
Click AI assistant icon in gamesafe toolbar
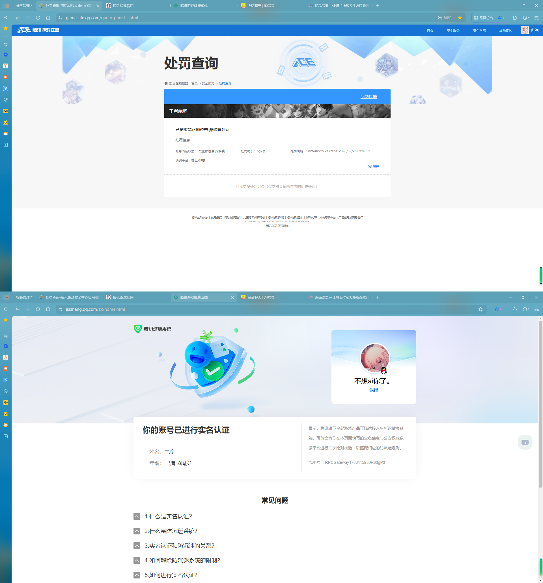(501, 18)
